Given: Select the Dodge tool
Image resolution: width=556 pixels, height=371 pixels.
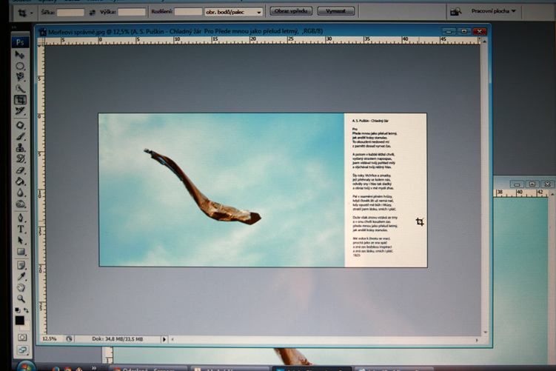Looking at the screenshot, I should tap(20, 204).
